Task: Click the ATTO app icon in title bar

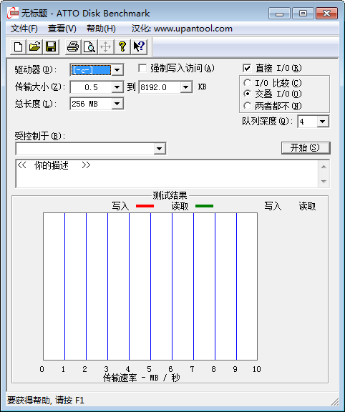Action: click(x=13, y=13)
